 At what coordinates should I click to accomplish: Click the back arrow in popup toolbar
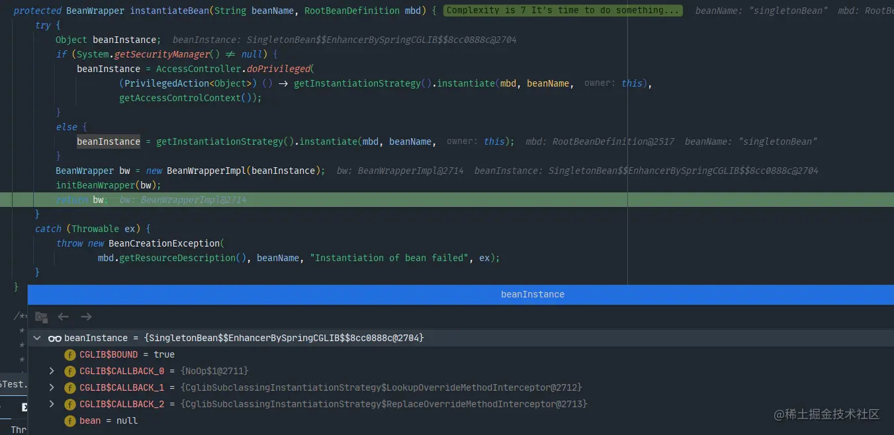[x=63, y=317]
